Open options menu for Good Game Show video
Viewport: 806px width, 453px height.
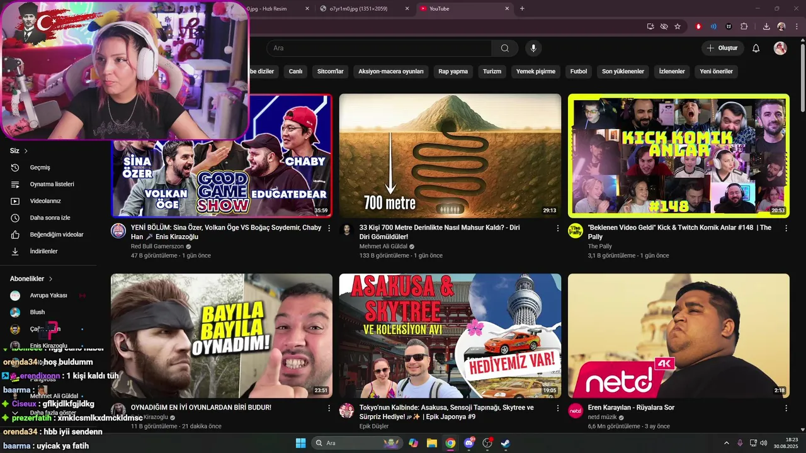click(329, 228)
